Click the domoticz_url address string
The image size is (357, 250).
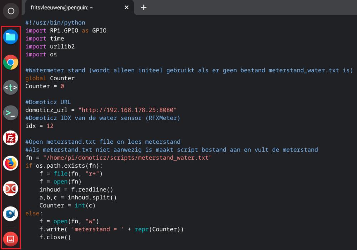click(127, 110)
